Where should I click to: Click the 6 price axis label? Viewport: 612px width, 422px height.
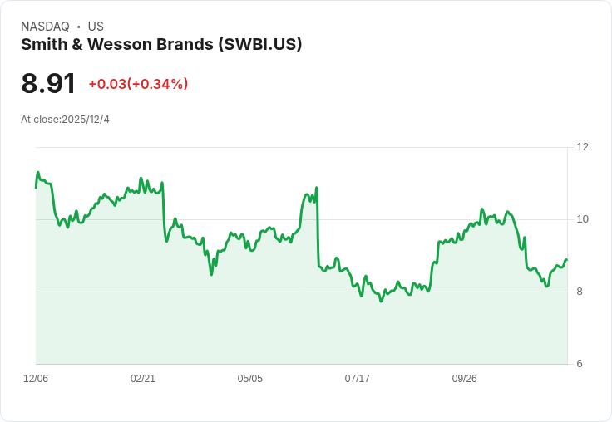[x=580, y=364]
